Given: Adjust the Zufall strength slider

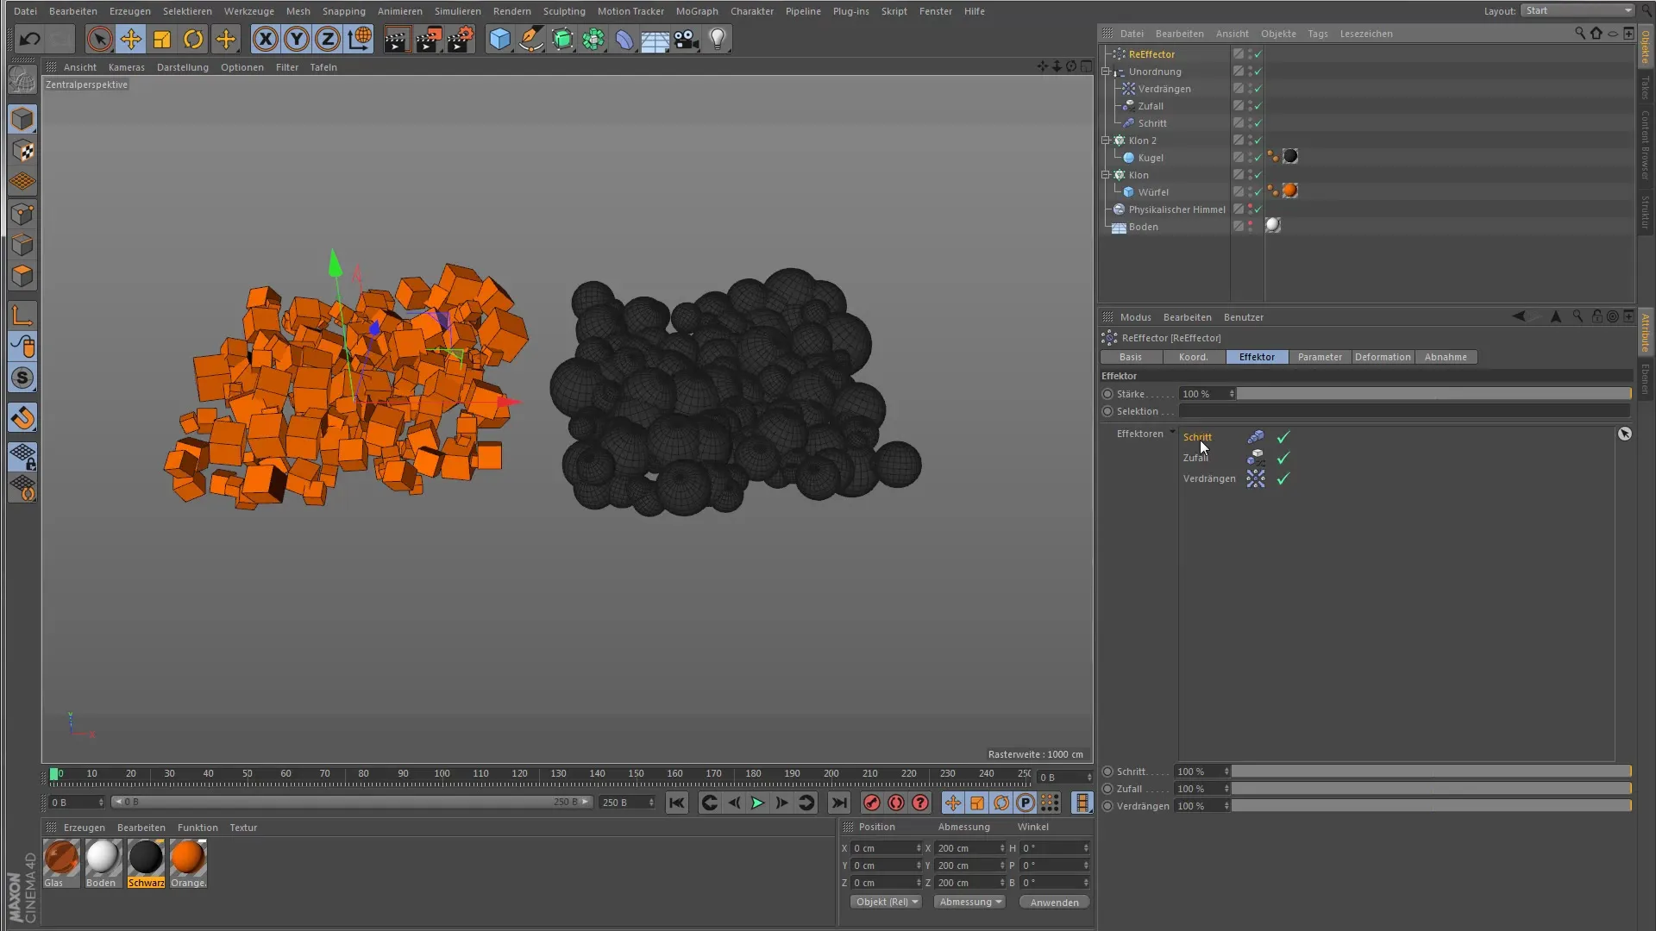Looking at the screenshot, I should (1431, 789).
